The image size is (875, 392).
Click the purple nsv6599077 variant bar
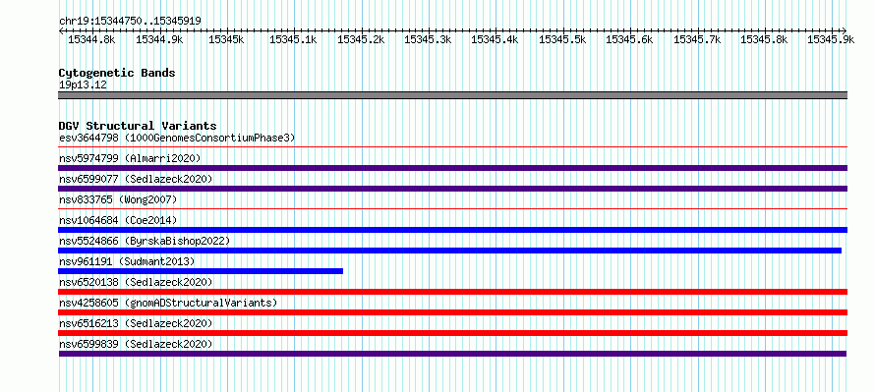(452, 189)
